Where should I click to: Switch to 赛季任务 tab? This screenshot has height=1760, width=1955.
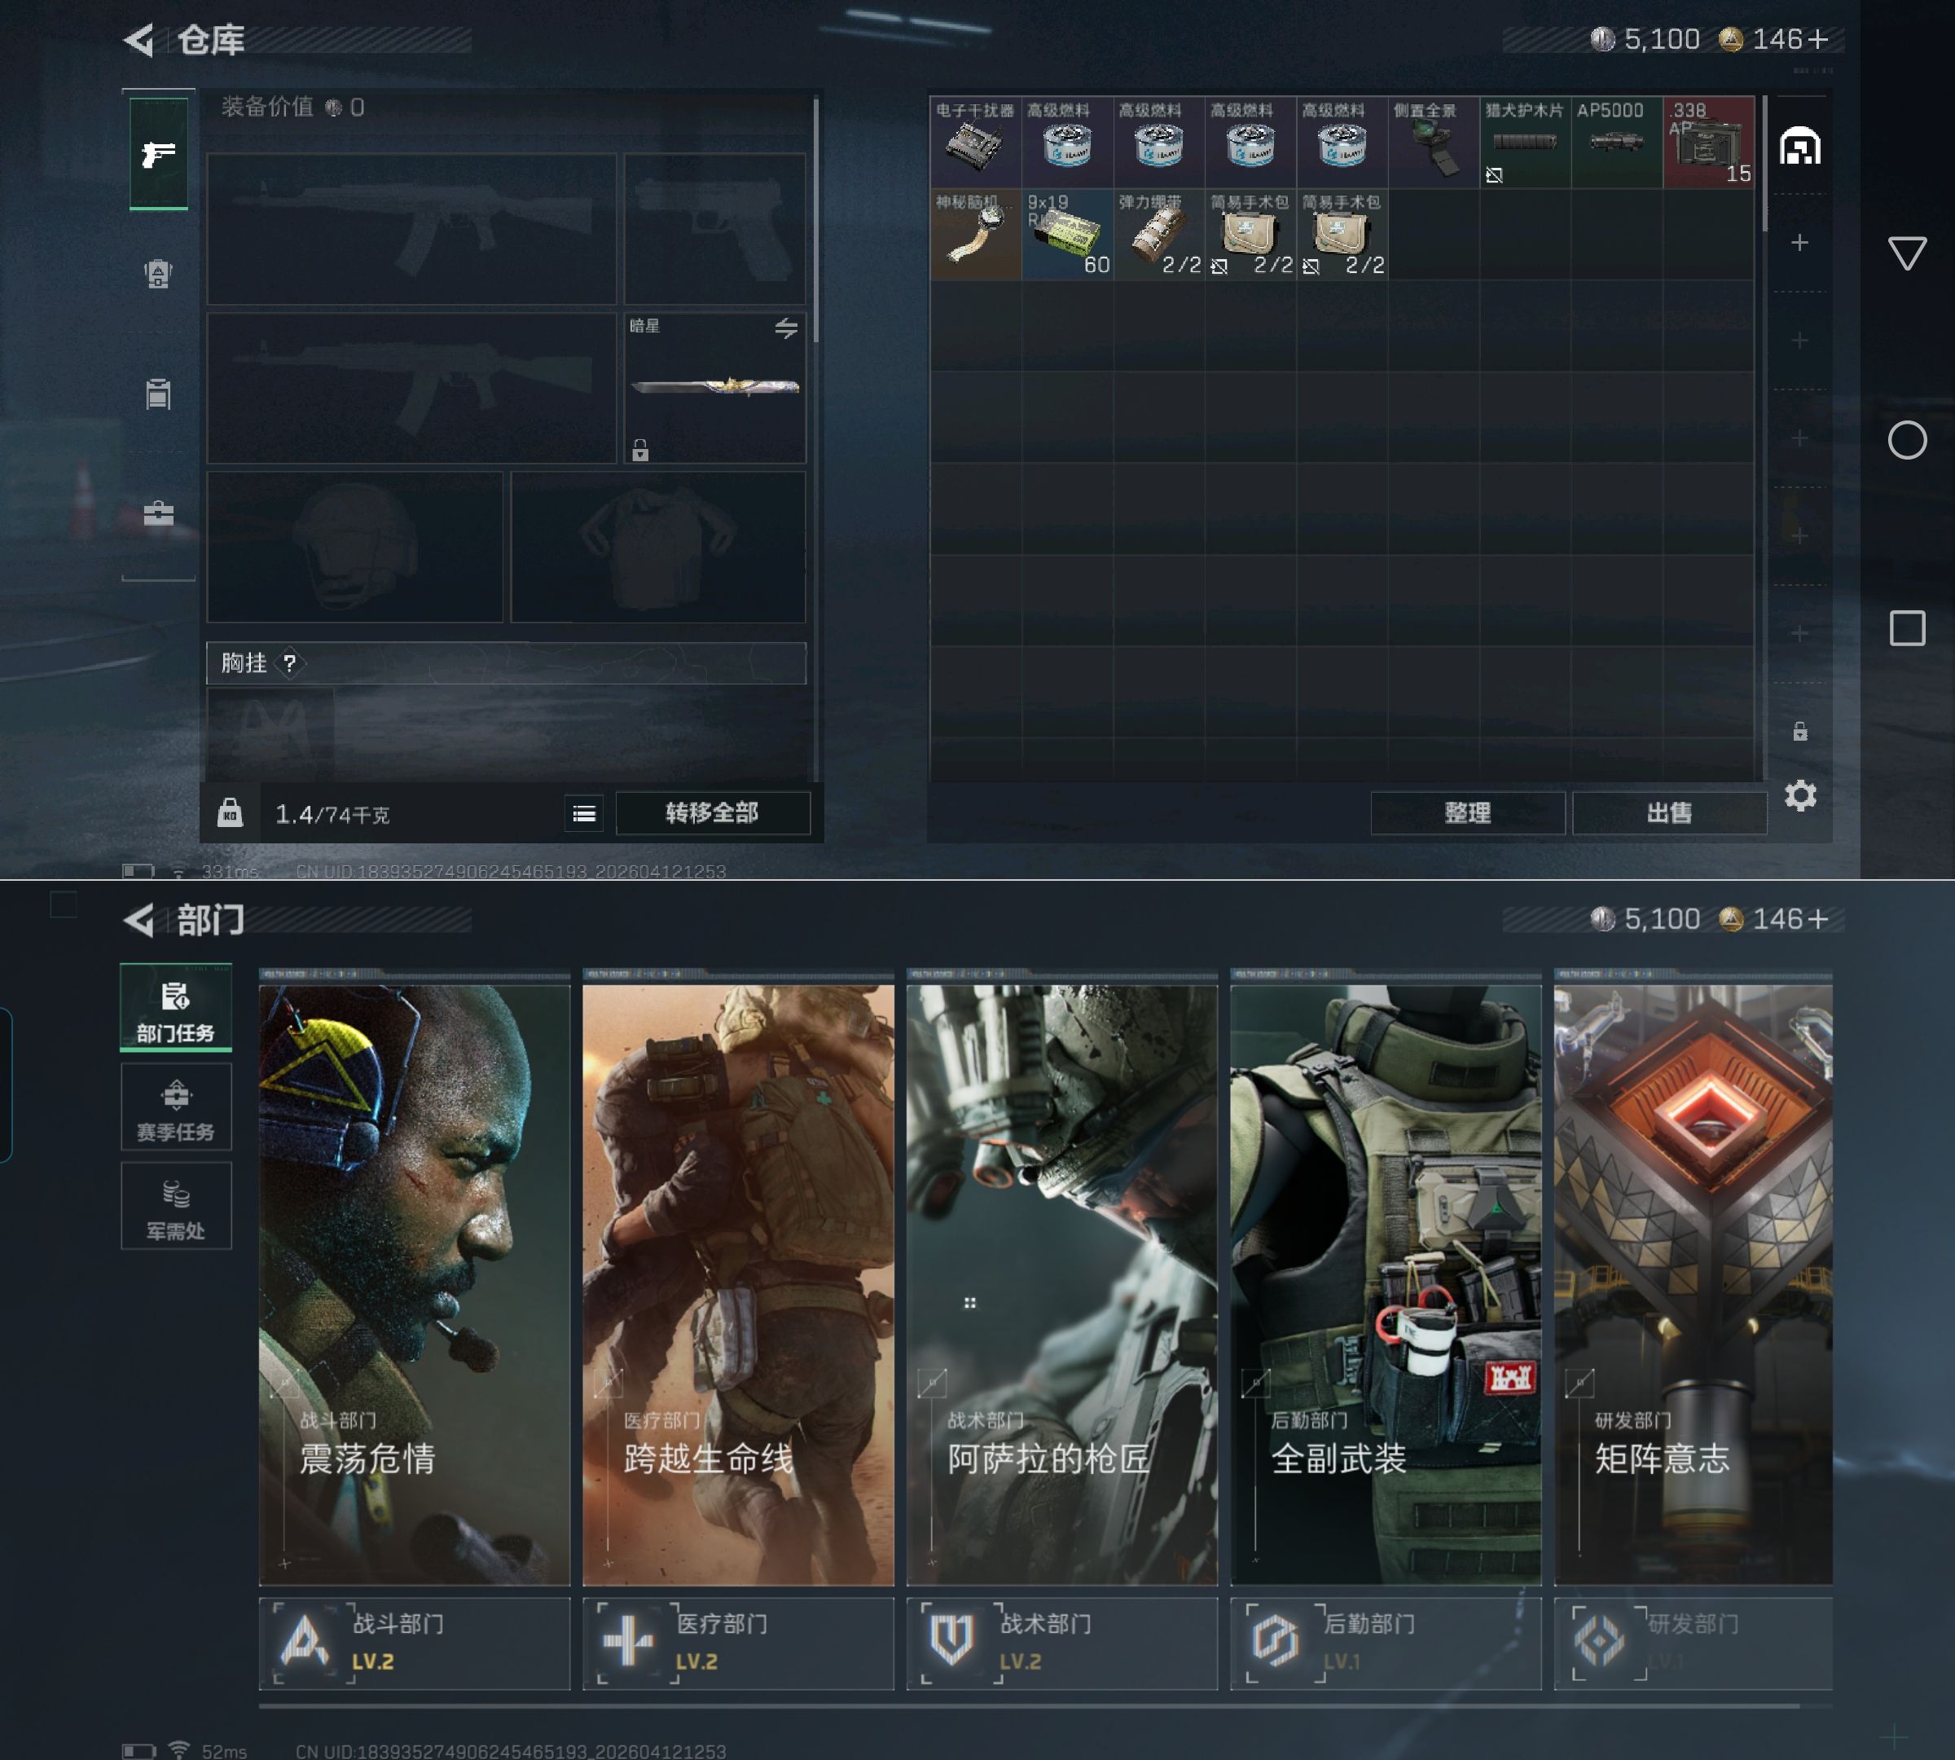point(176,1108)
